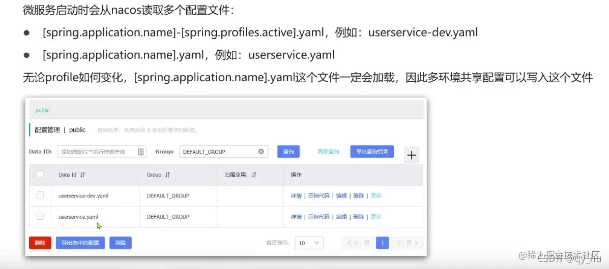Sort by 归属应用 column arrows
This screenshot has width=609, height=269.
click(253, 175)
